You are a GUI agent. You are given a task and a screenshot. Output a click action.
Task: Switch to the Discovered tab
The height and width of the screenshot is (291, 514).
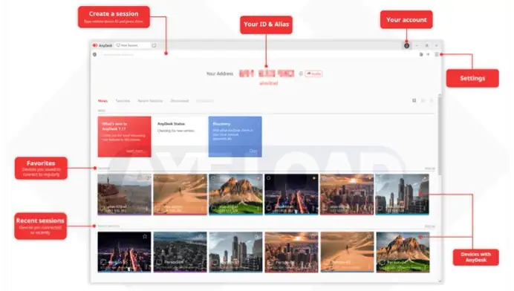click(x=180, y=101)
